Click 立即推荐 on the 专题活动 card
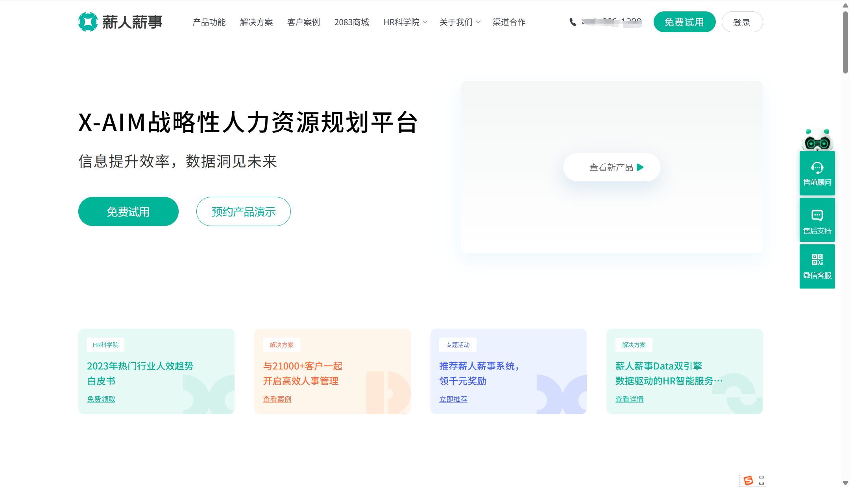The width and height of the screenshot is (850, 487). tap(453, 399)
